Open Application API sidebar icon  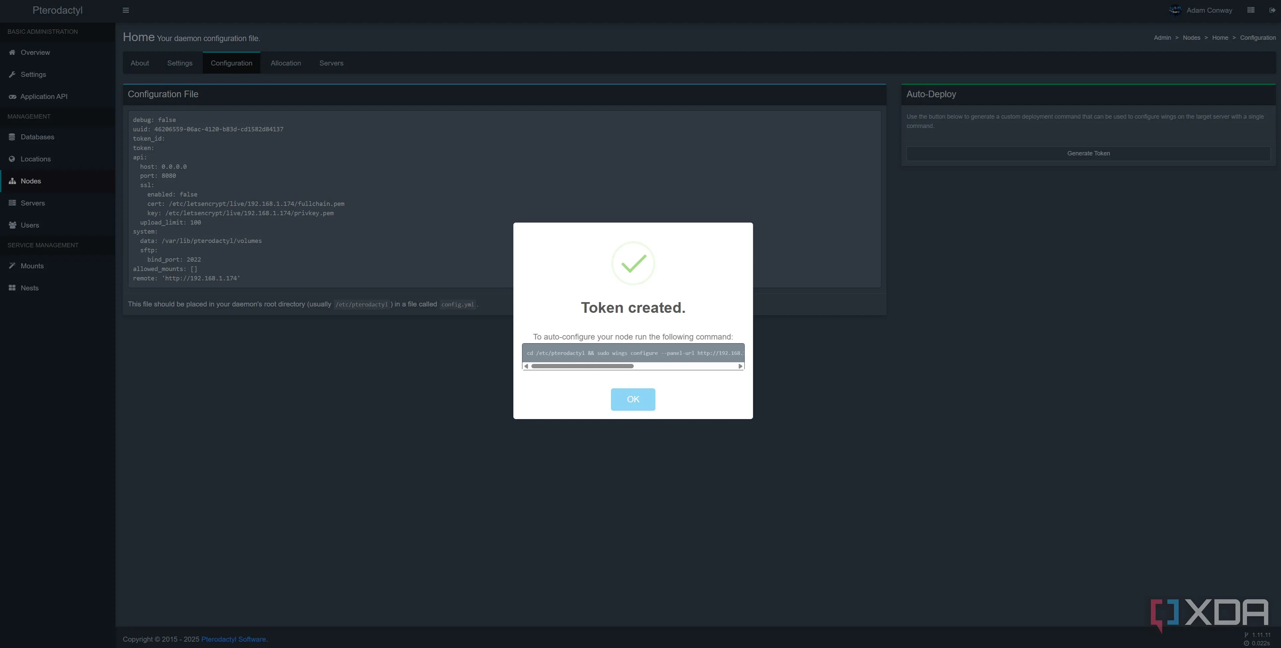click(12, 97)
